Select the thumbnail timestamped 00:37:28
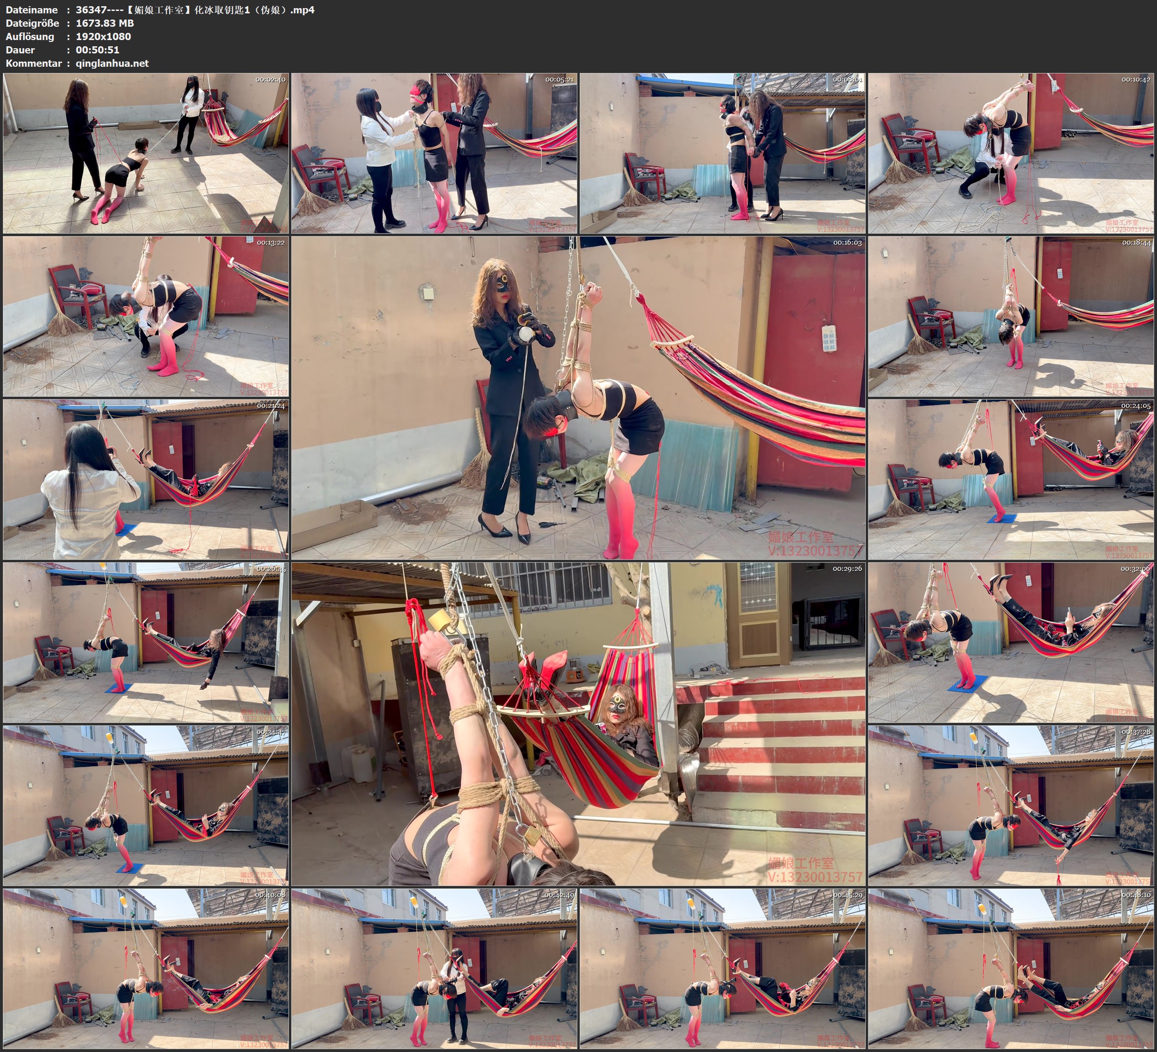This screenshot has height=1052, width=1157. (x=1011, y=805)
